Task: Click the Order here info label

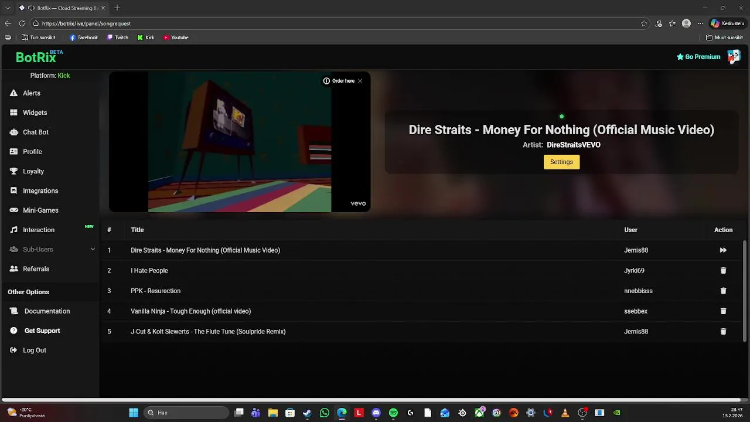Action: click(339, 81)
